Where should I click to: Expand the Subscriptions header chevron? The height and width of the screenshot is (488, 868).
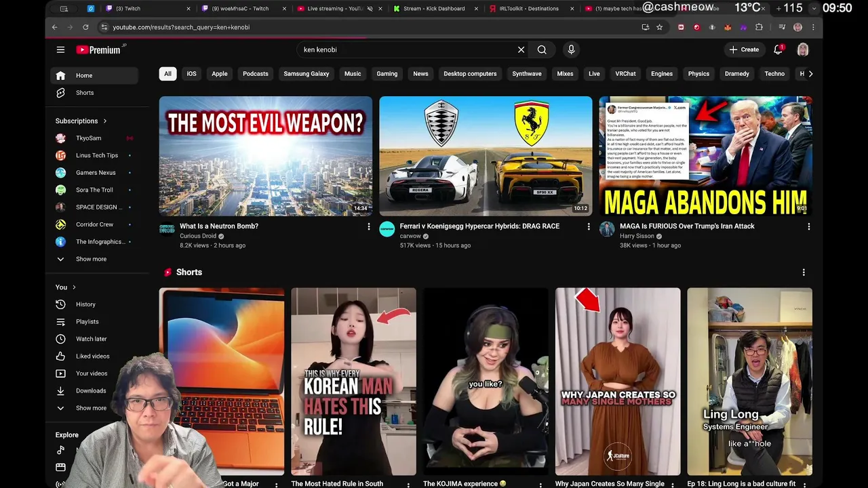coord(105,121)
